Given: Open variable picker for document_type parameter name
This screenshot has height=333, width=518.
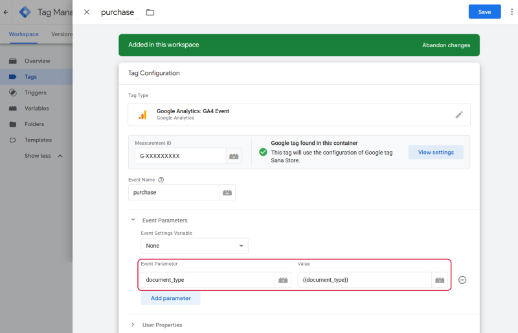Looking at the screenshot, I should coord(283,280).
